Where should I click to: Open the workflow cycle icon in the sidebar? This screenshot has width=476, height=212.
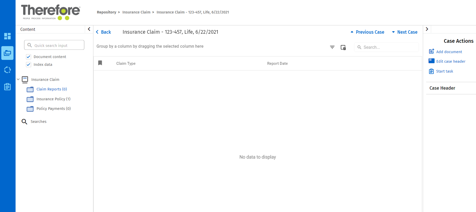tap(8, 70)
